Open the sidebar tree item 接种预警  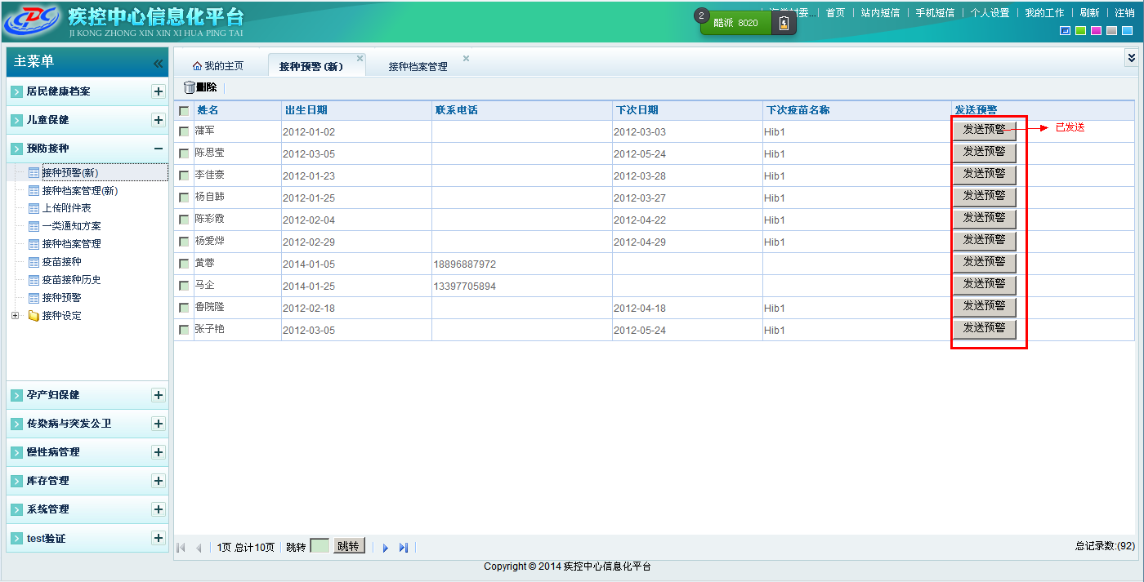coord(62,298)
